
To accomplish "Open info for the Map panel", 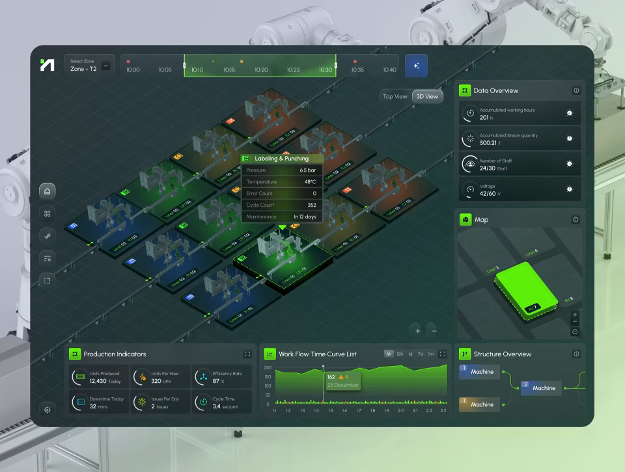I will 576,220.
